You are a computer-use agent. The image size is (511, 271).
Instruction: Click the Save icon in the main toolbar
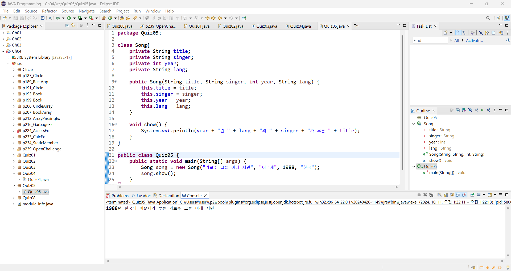tap(15, 18)
